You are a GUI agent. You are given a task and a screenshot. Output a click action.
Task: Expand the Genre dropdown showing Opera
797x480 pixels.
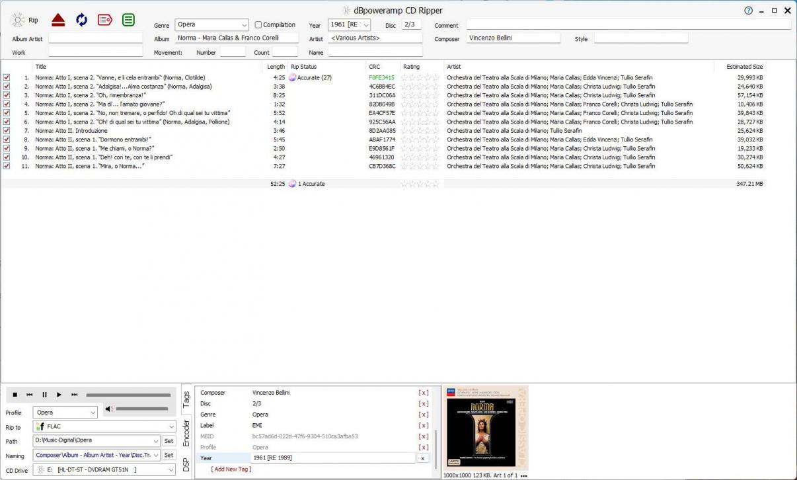coord(244,25)
